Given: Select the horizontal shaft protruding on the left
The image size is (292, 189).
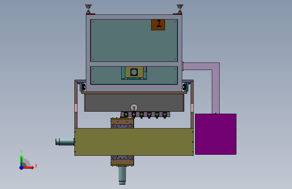Looking at the screenshot, I should (65, 142).
